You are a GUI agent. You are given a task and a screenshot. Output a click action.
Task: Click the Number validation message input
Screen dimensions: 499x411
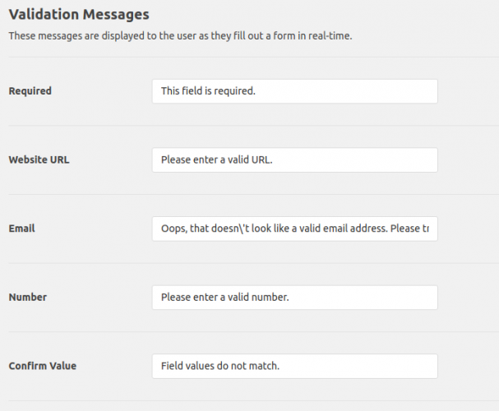[294, 298]
